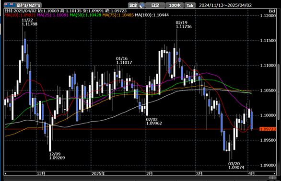Click the 12/09 1.09269 low annotation
Image resolution: width=281 pixels, height=181 pixels.
[57, 156]
